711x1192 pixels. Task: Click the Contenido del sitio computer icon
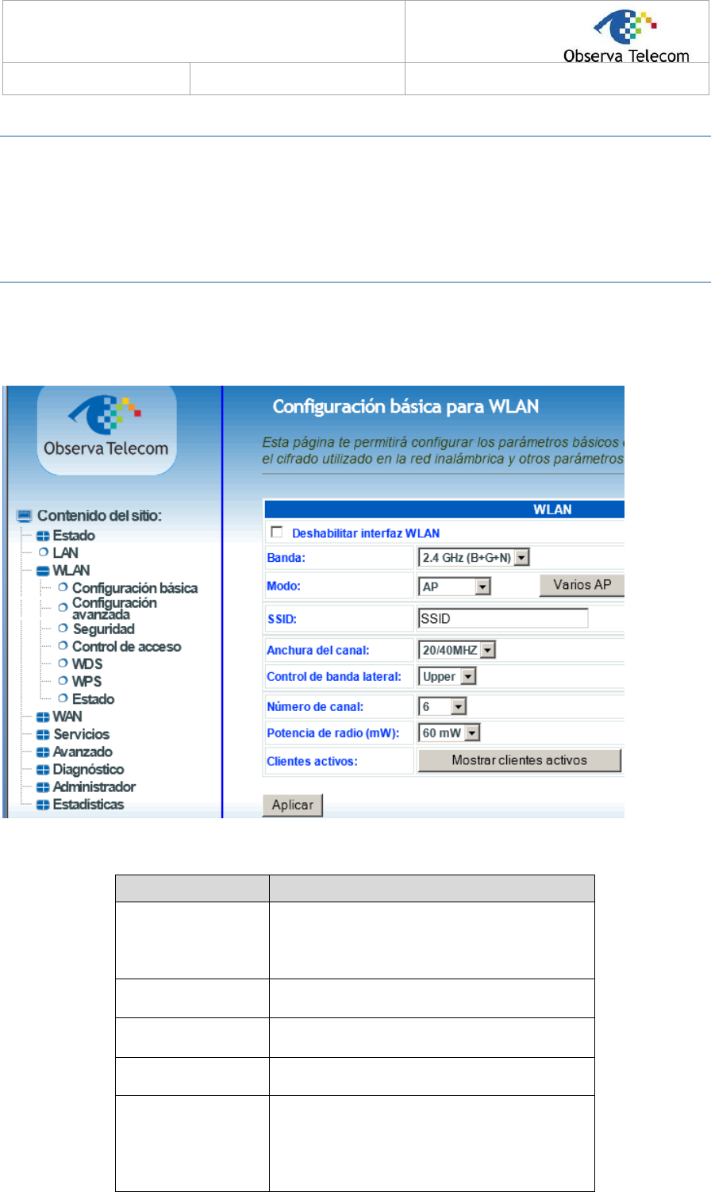pos(25,516)
